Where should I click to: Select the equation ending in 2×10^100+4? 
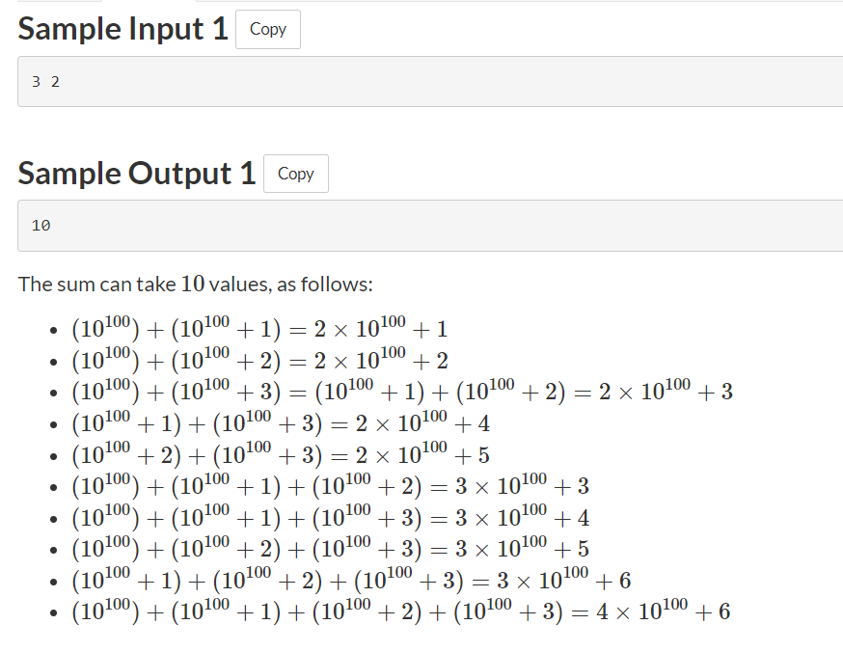point(281,422)
